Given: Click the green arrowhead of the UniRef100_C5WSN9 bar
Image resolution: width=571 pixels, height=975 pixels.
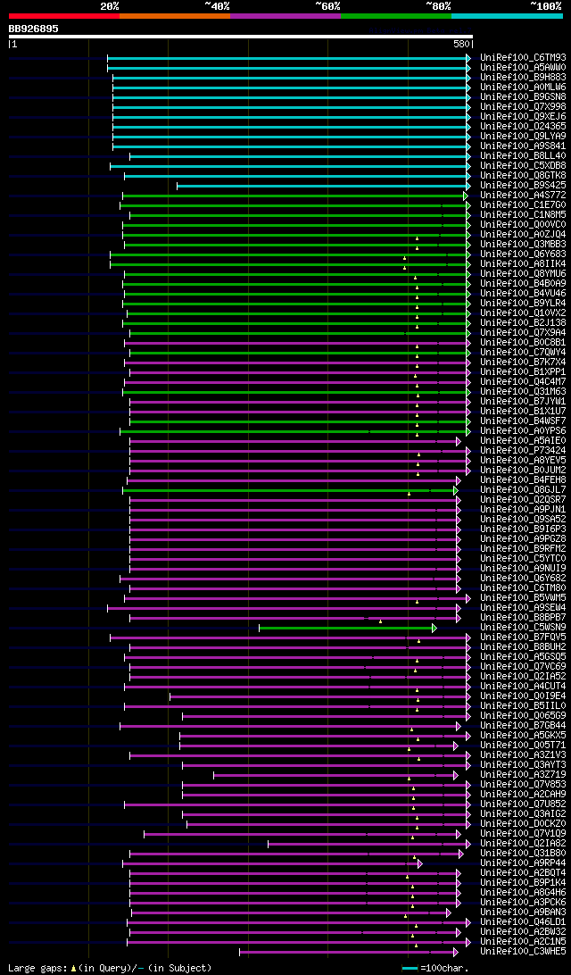Looking at the screenshot, I should tap(434, 629).
